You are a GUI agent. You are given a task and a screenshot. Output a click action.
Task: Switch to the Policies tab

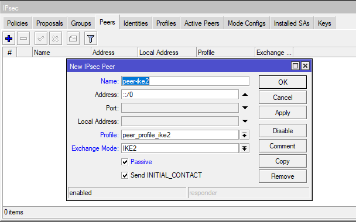coord(17,23)
